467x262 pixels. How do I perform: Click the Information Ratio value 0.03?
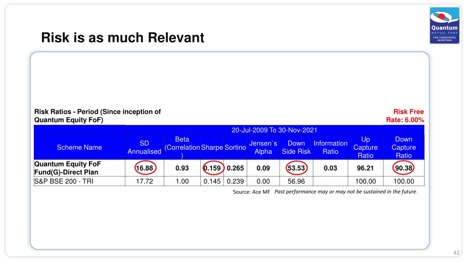(330, 168)
